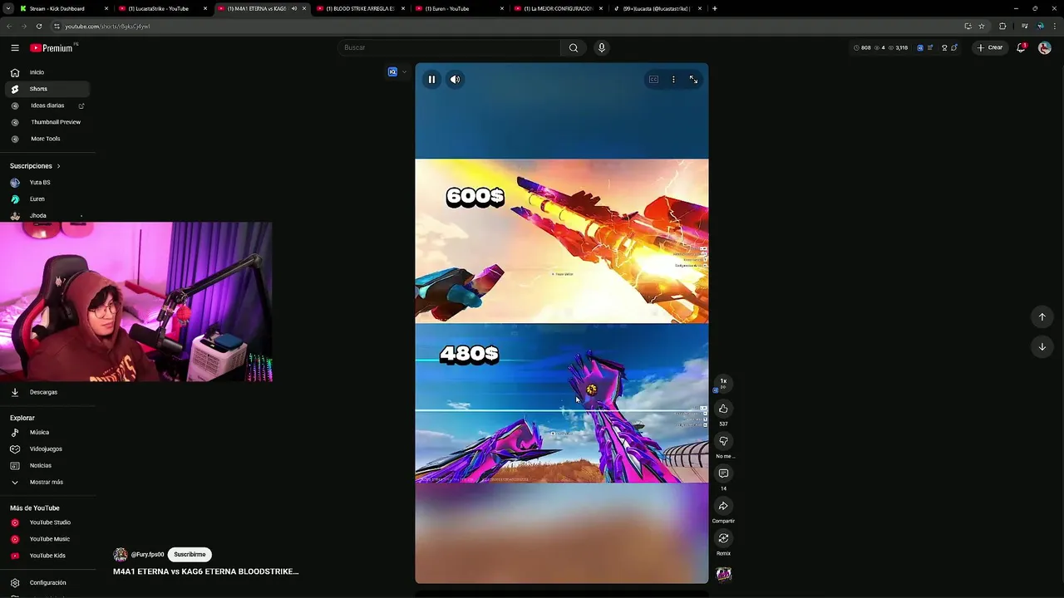Select Shorts in the sidebar
The image size is (1064, 598).
tap(47, 89)
